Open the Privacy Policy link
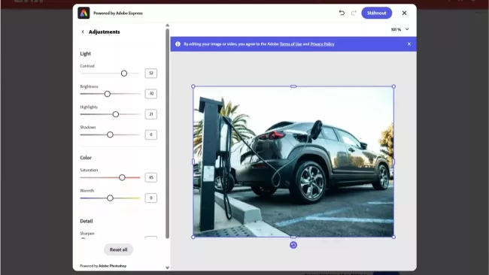 coord(322,44)
